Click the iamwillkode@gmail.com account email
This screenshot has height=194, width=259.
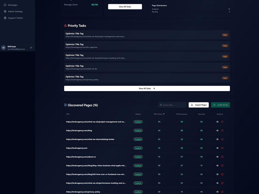[16, 49]
